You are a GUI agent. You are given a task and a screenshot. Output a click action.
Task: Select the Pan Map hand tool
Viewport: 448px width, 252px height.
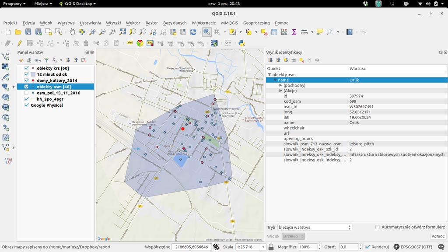pos(72,32)
